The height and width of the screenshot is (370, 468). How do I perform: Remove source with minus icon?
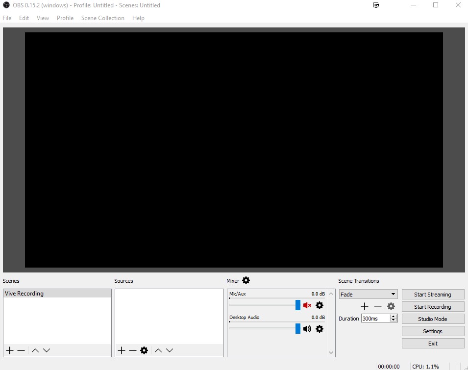[x=132, y=350]
